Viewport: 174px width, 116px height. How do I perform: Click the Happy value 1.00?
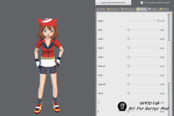click(x=162, y=21)
